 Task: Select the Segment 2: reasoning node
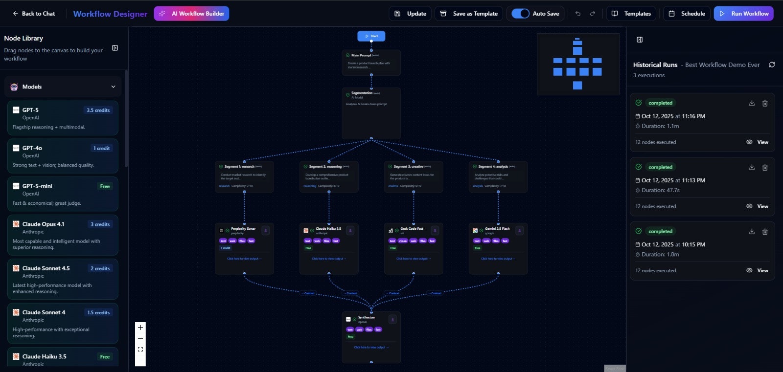coord(329,176)
